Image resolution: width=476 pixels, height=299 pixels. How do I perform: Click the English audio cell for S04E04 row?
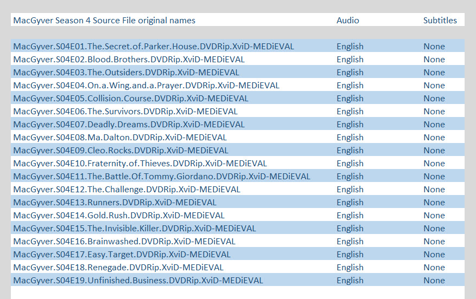coord(350,86)
